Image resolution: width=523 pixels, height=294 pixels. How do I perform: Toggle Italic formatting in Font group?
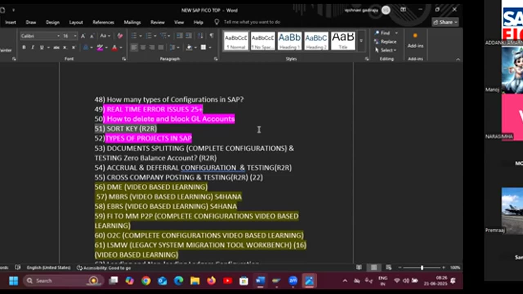(x=33, y=48)
